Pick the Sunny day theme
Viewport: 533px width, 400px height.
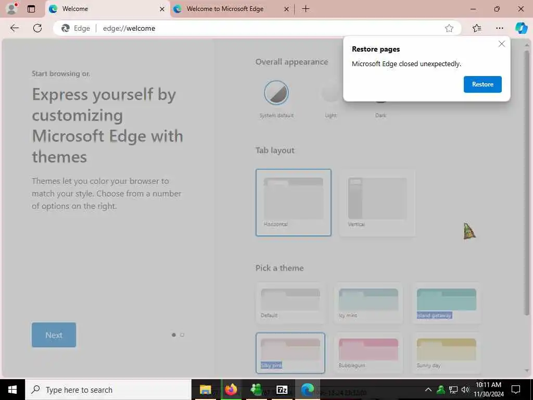446,353
